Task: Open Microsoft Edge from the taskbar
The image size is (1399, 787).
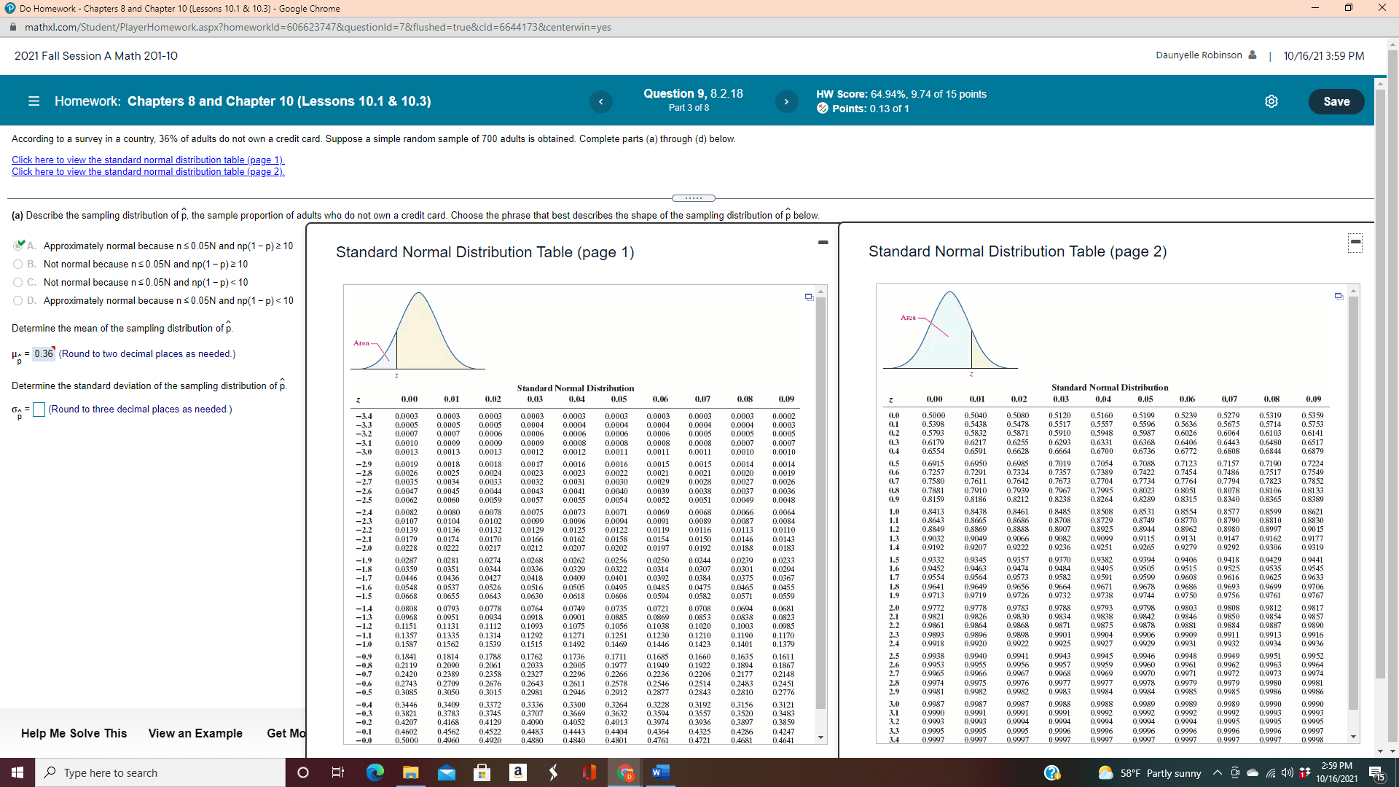Action: pos(375,772)
